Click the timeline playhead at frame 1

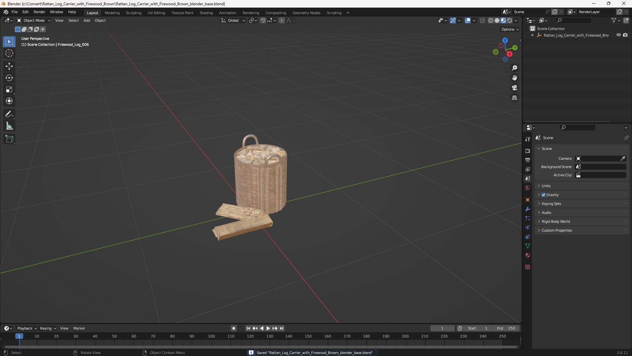[x=19, y=336]
